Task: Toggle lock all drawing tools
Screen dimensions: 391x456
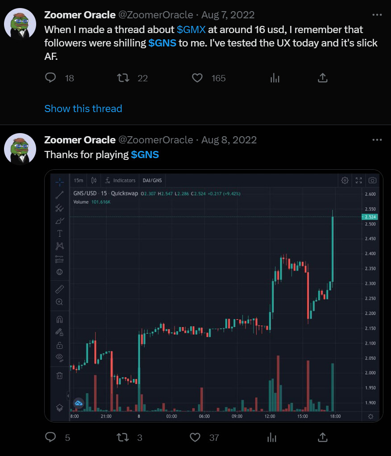Action: click(x=59, y=345)
